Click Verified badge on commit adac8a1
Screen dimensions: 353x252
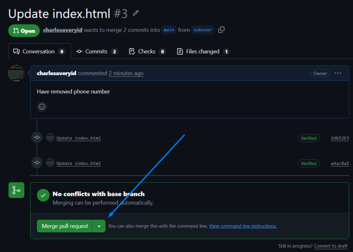tap(309, 163)
